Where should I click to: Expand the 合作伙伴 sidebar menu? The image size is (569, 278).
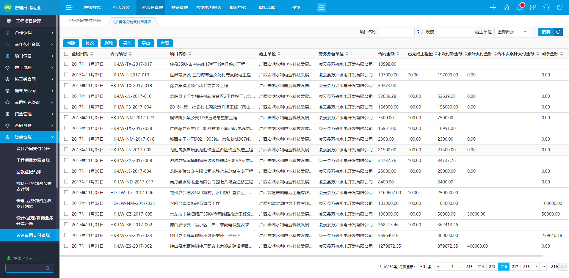point(30,33)
